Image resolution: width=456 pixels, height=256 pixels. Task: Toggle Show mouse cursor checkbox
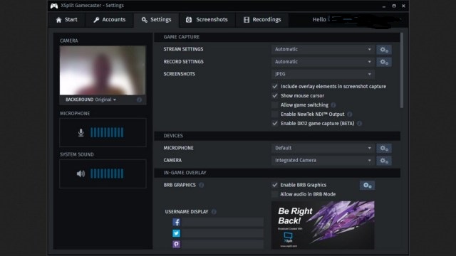274,96
